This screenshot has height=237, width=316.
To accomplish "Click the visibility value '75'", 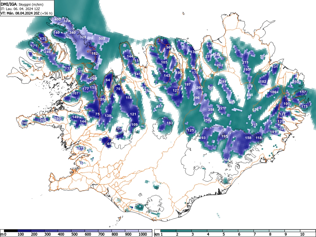I will coord(97,114).
